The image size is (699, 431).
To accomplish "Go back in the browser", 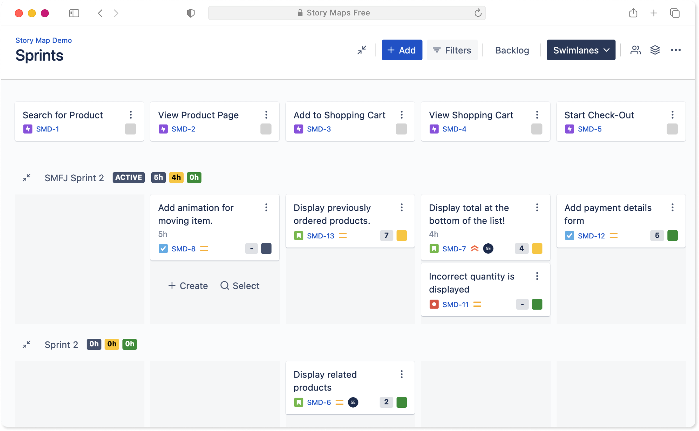I will (100, 13).
